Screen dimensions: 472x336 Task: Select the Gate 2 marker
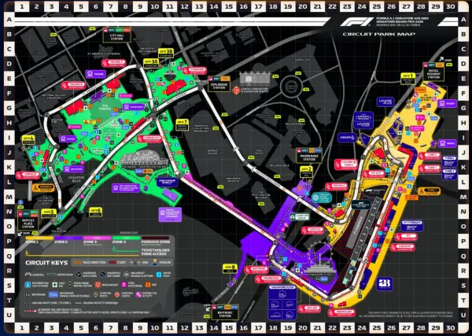(x=307, y=172)
